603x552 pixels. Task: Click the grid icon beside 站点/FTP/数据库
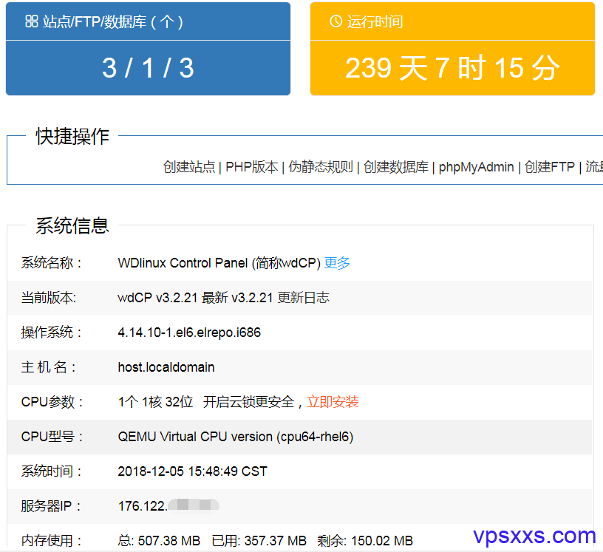32,21
